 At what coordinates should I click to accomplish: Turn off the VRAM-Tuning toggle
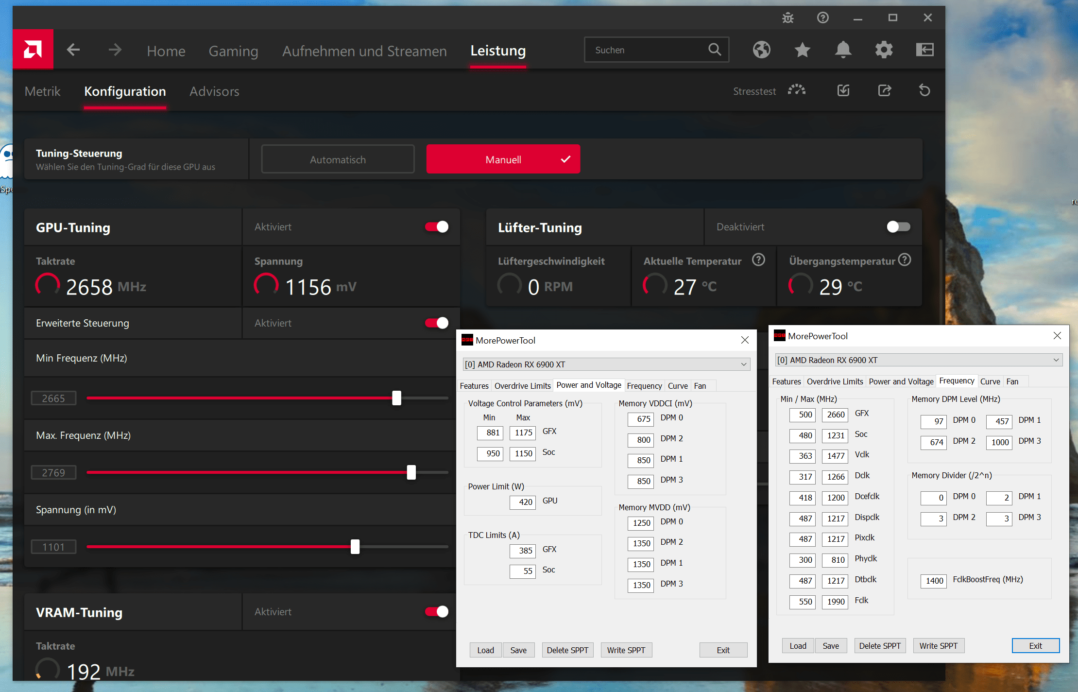point(436,612)
